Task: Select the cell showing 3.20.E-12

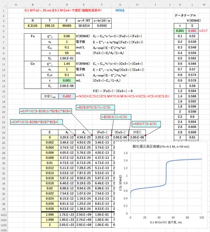Action: coord(67,137)
